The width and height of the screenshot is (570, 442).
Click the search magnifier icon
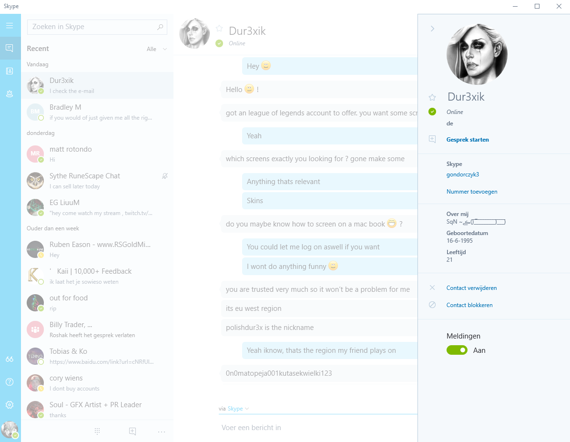(x=160, y=27)
